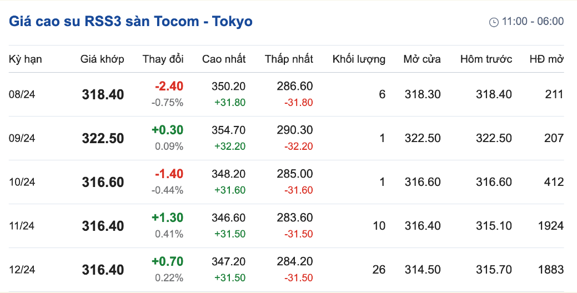Select the HĐ mở column header
The width and height of the screenshot is (577, 293).
click(x=547, y=59)
